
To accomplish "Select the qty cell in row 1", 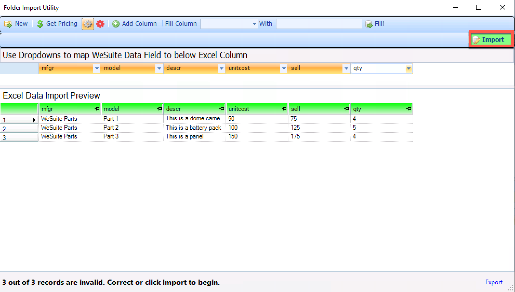I will click(381, 119).
